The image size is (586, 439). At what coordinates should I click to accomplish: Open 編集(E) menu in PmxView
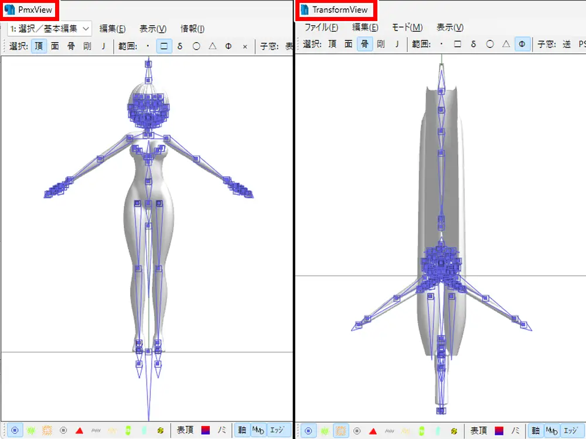pyautogui.click(x=112, y=28)
